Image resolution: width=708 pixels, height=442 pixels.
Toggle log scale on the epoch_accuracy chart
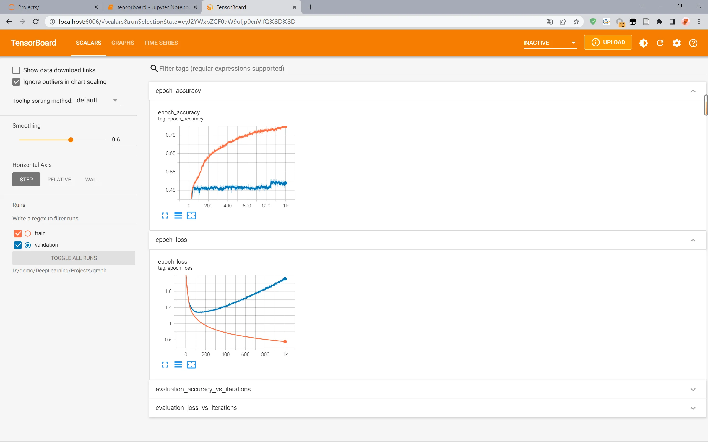(x=178, y=216)
